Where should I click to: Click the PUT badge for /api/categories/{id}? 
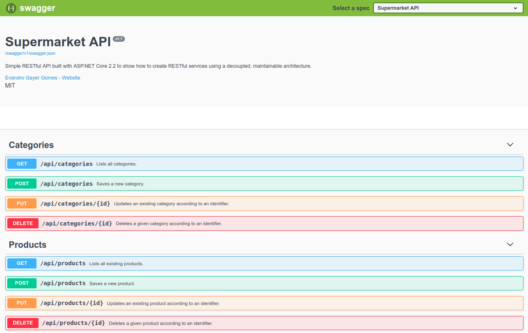[x=22, y=204]
